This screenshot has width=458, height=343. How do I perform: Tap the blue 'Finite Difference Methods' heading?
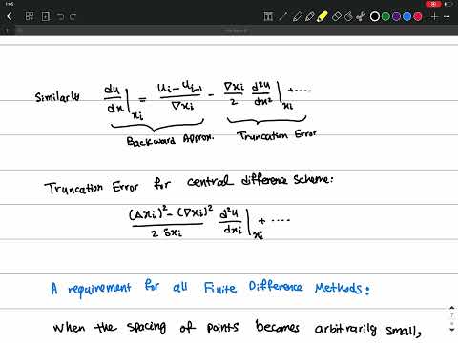point(286,287)
